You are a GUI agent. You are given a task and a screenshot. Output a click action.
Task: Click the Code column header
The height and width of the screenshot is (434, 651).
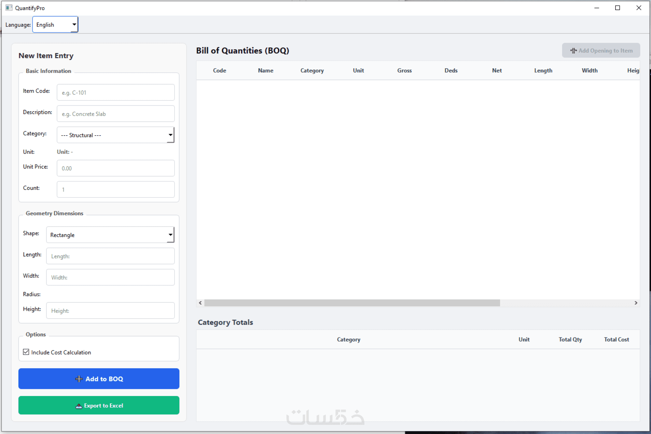219,71
